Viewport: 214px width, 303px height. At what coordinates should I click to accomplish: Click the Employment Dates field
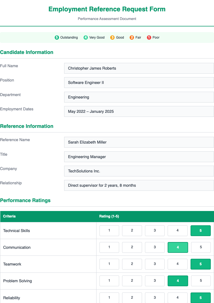tap(139, 111)
